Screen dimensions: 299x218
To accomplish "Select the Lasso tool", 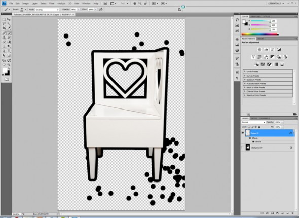I will pos(4,24).
